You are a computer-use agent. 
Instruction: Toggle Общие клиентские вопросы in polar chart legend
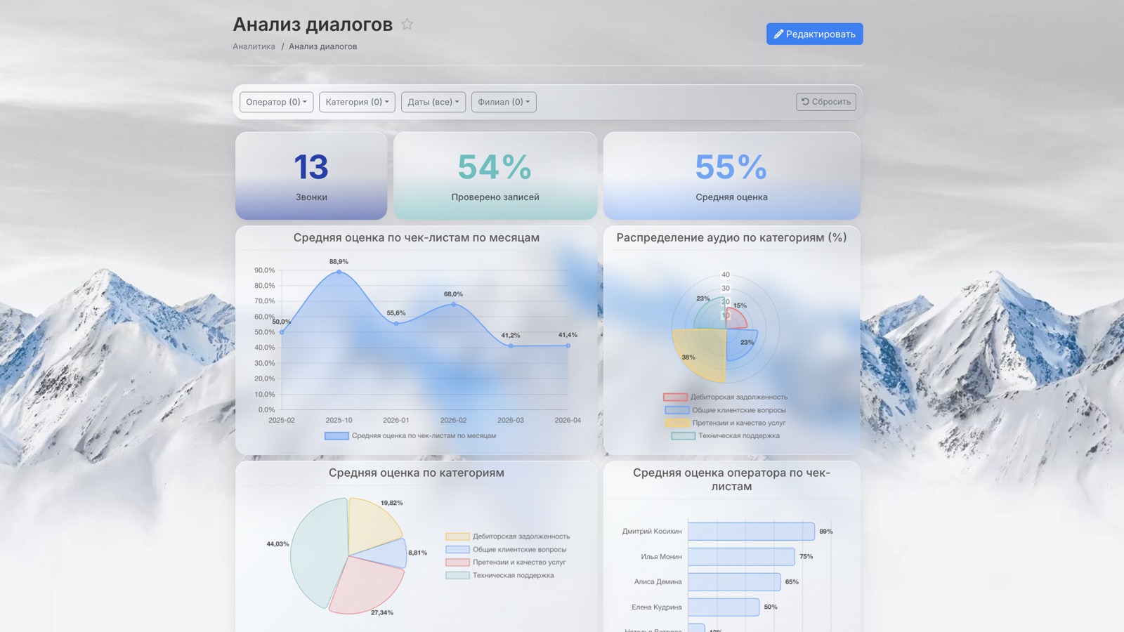tap(726, 410)
